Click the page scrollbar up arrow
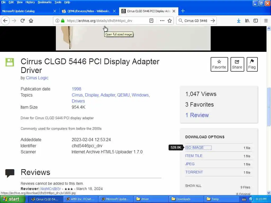271x203 pixels. click(269, 28)
